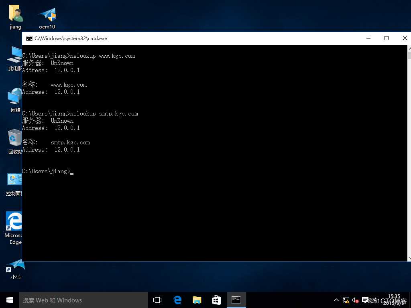Open the Action Center notifications icon
Image resolution: width=411 pixels, height=308 pixels.
click(365, 300)
